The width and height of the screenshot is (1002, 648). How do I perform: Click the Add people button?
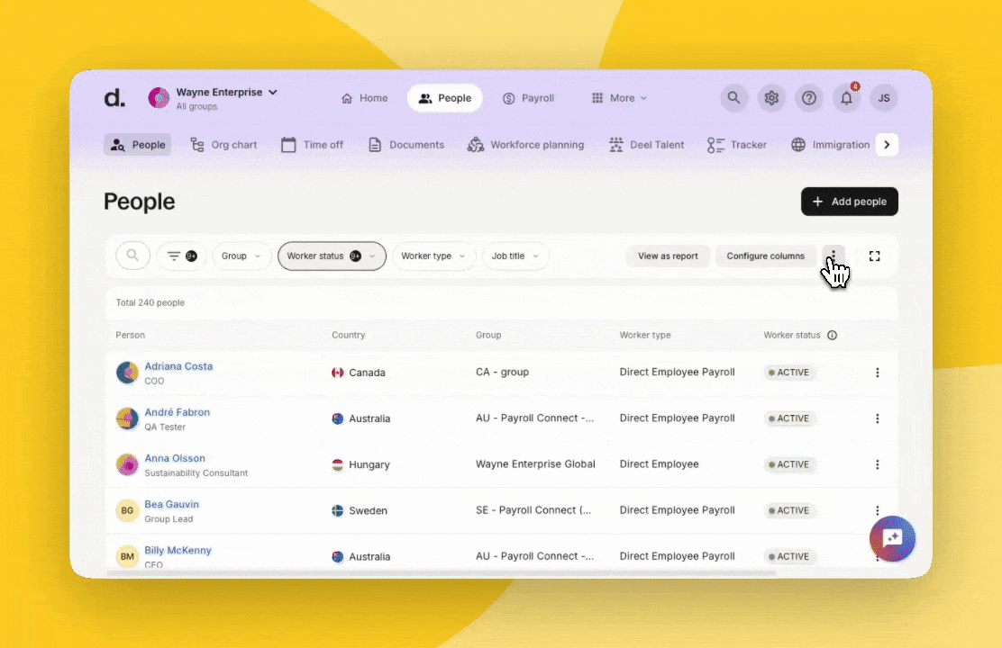pos(849,202)
